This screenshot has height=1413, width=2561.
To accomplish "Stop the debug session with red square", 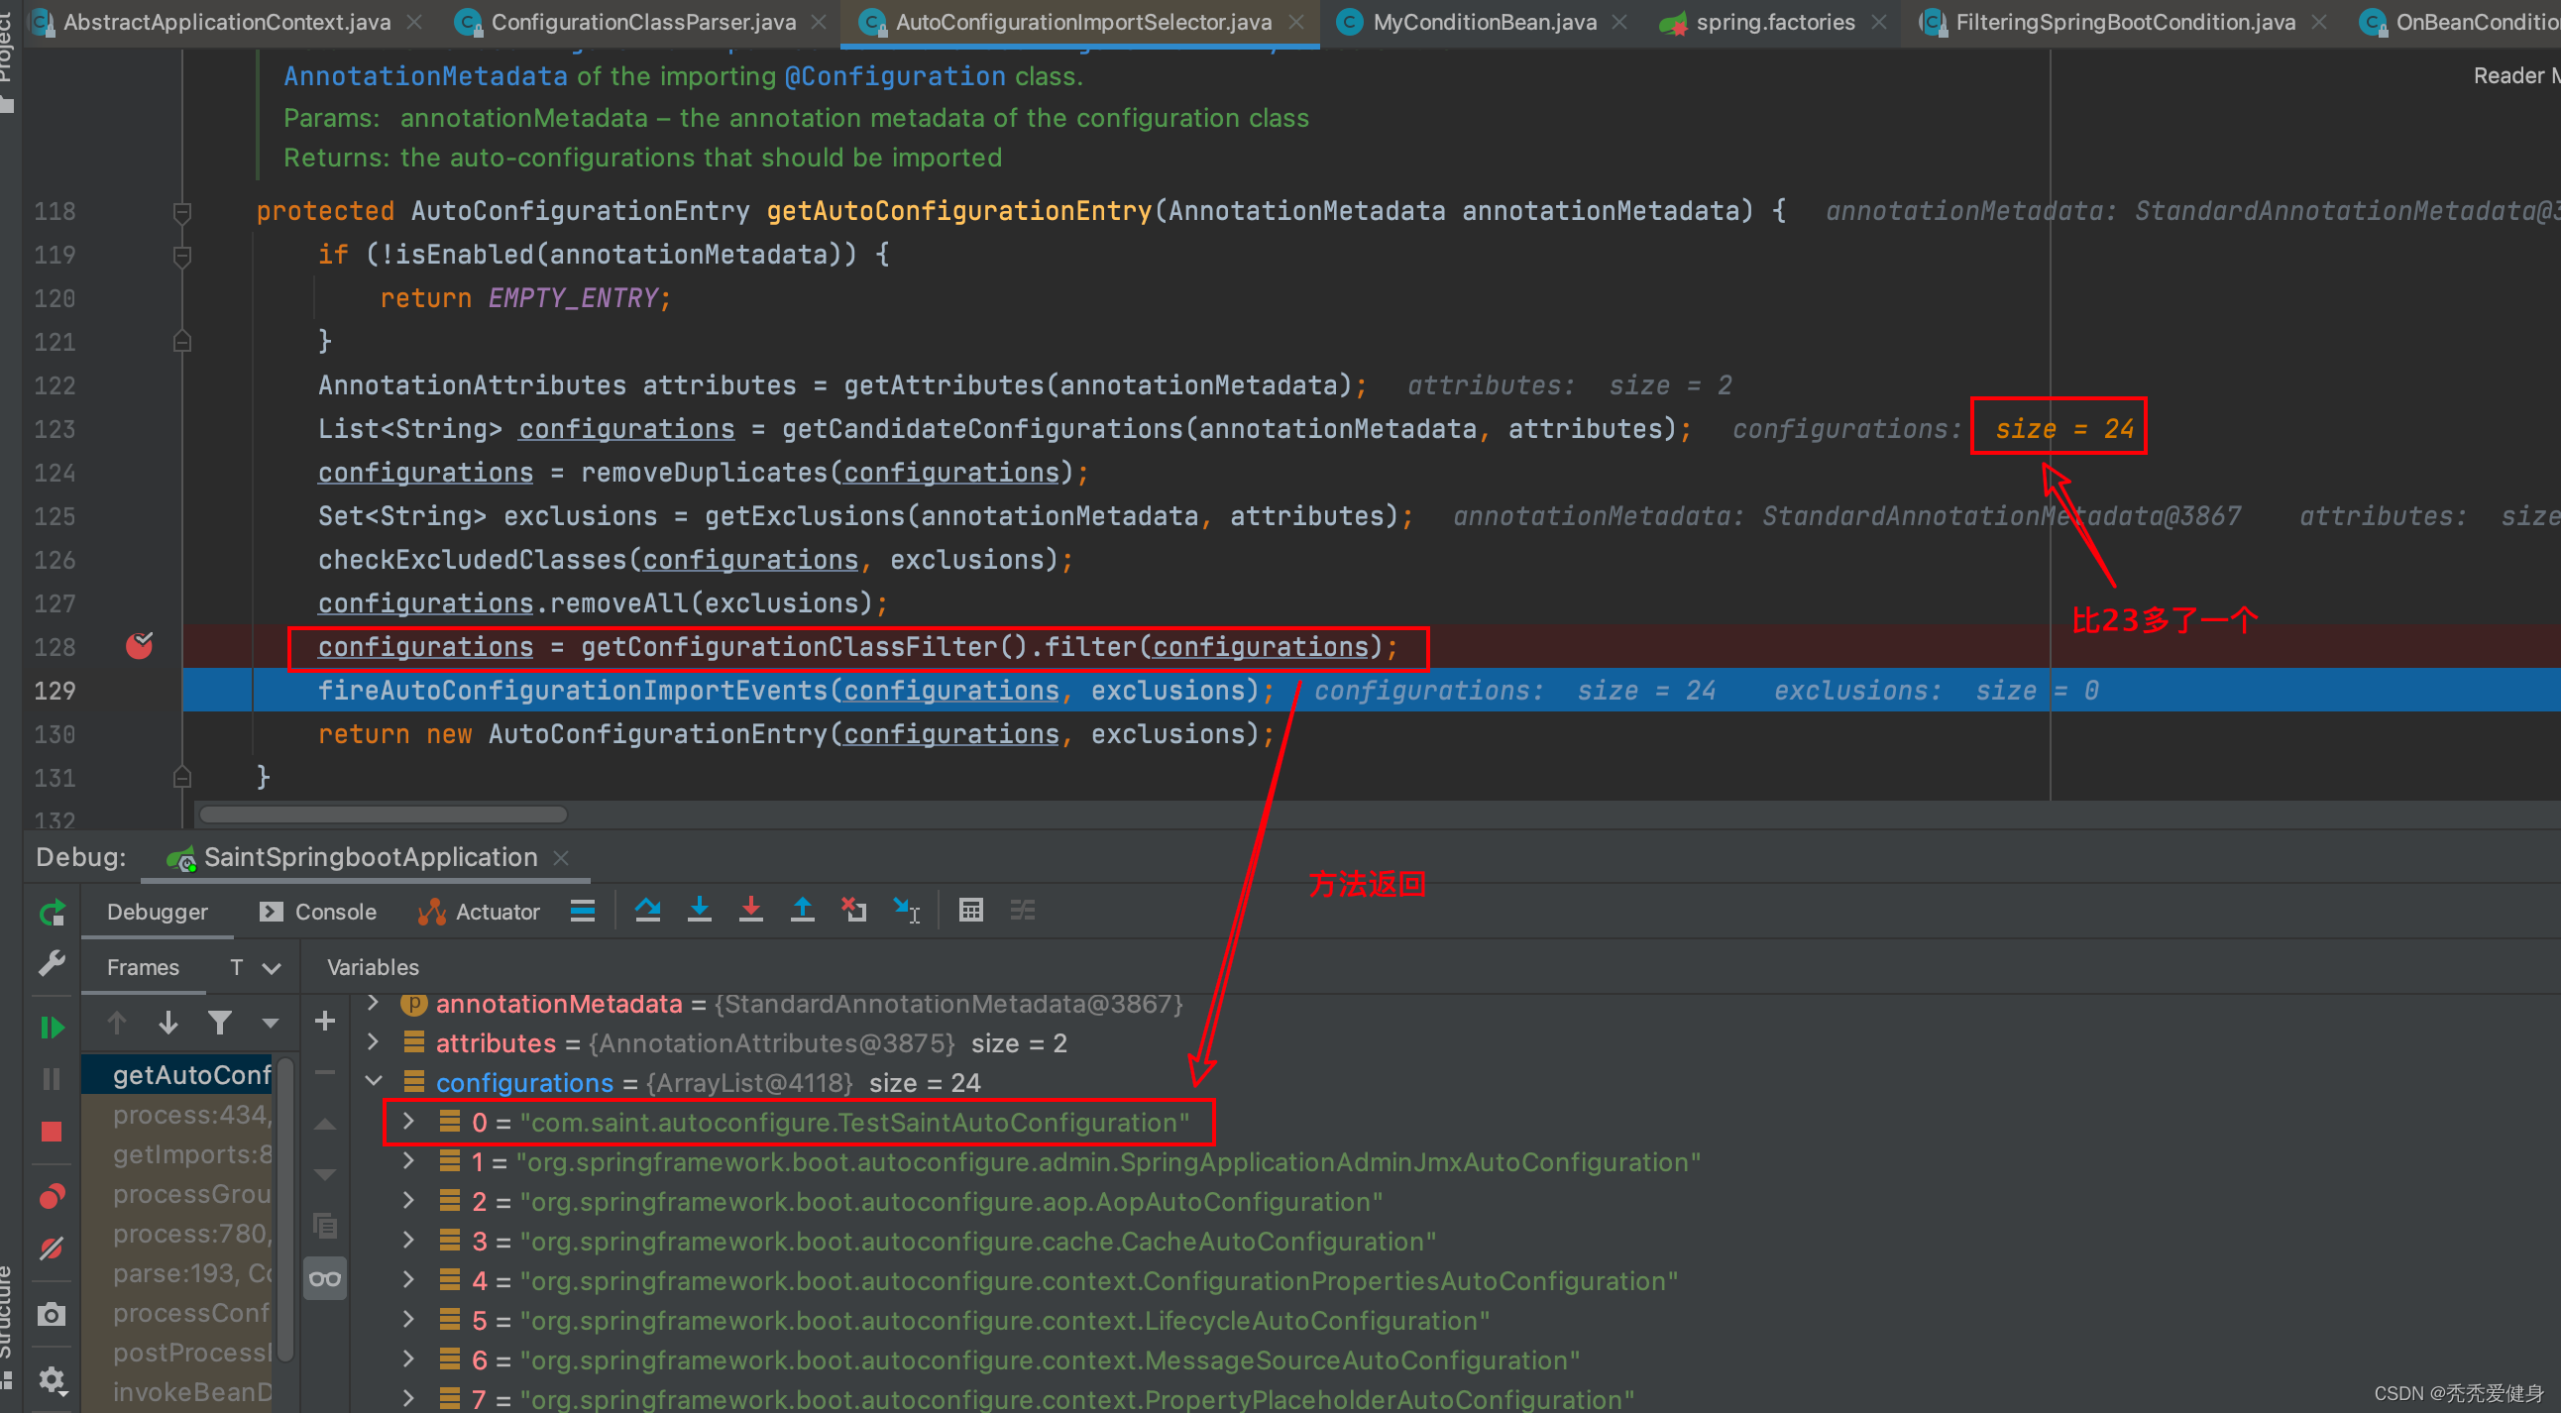I will tap(51, 1131).
